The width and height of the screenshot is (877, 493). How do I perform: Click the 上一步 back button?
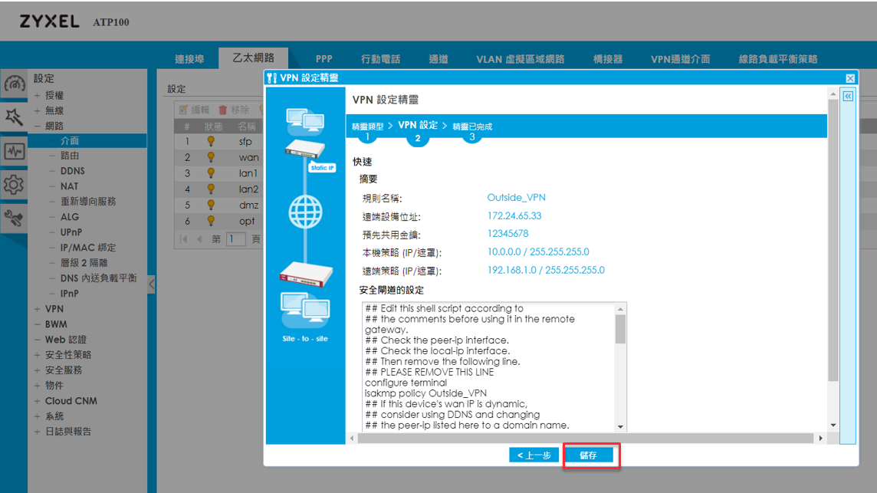pyautogui.click(x=534, y=455)
